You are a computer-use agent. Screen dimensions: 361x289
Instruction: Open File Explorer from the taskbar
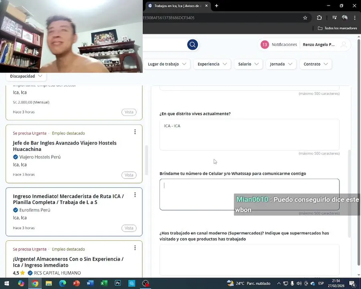(49, 283)
